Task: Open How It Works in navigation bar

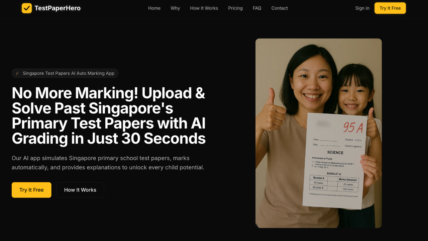Action: (x=204, y=8)
